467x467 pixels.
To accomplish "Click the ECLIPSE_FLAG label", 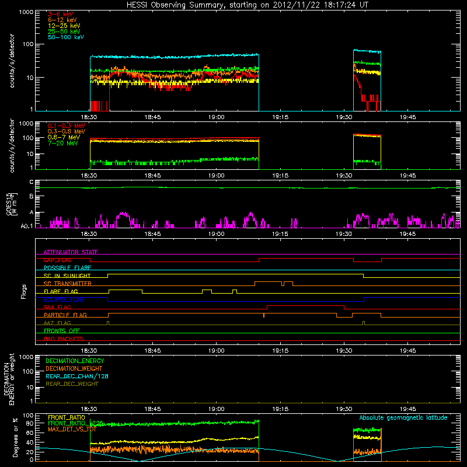I will 64,299.
